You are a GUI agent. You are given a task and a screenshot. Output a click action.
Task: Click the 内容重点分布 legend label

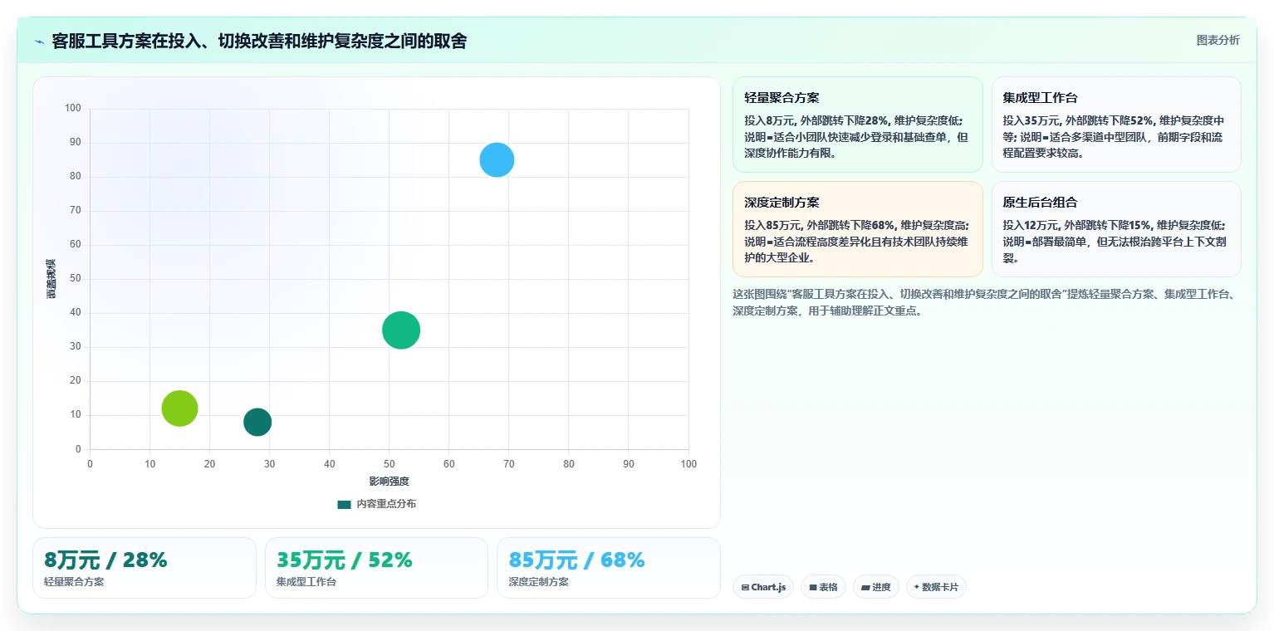click(386, 504)
